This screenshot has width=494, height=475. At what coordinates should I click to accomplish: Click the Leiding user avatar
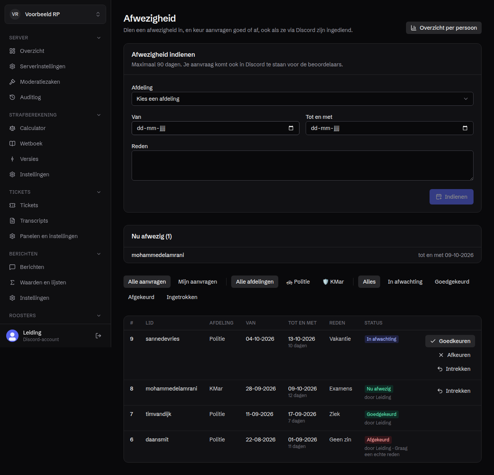12,336
